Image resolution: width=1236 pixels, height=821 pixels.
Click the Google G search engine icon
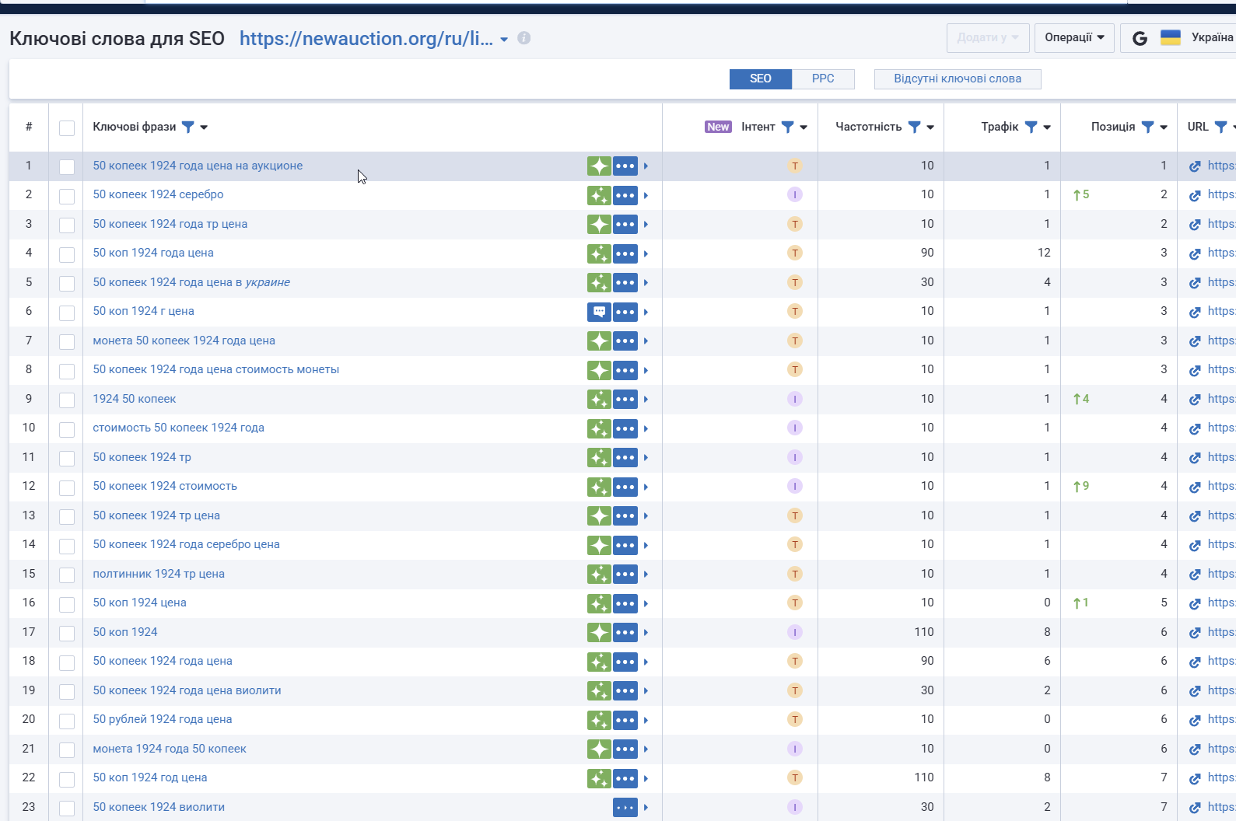(x=1140, y=38)
